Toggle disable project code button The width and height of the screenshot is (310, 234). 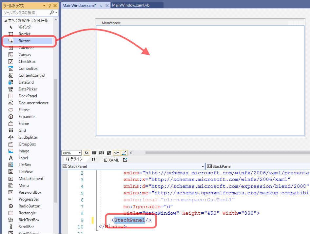124,153
